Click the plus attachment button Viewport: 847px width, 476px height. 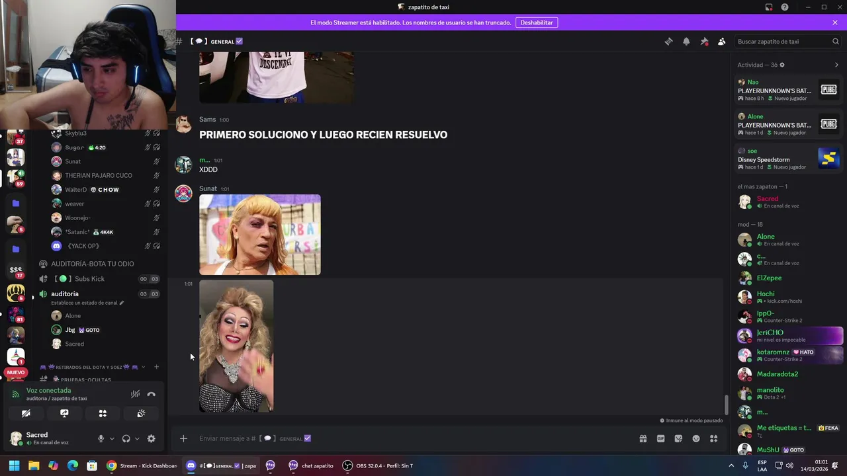click(x=183, y=438)
